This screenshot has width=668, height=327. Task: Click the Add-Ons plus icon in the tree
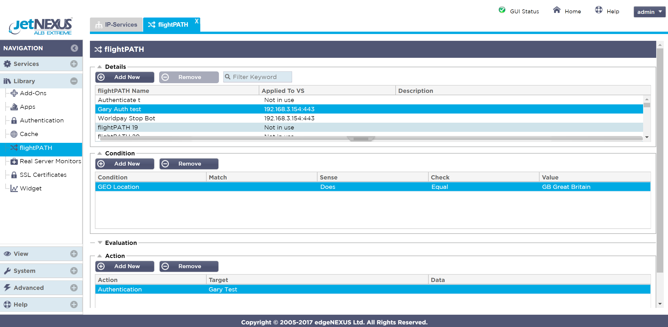pyautogui.click(x=14, y=93)
